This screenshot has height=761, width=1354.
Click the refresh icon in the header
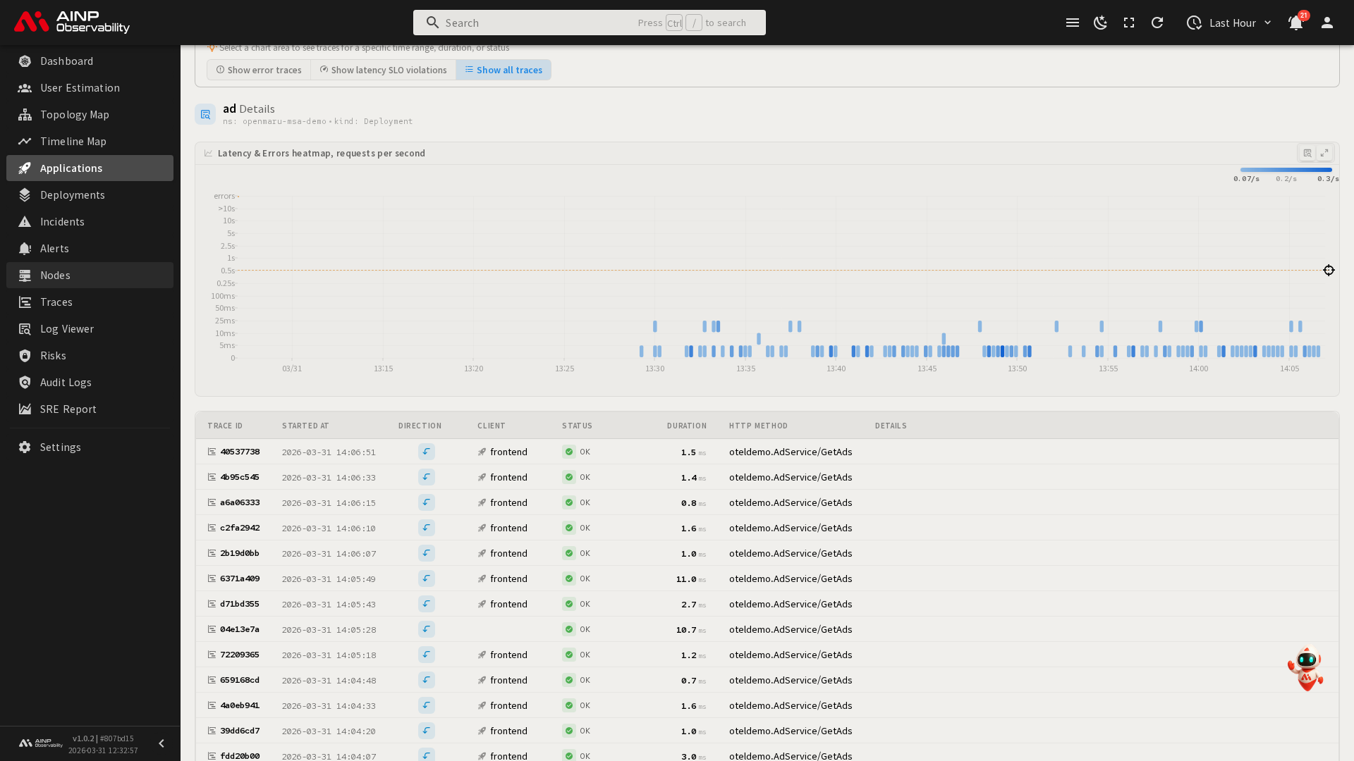[x=1157, y=23]
